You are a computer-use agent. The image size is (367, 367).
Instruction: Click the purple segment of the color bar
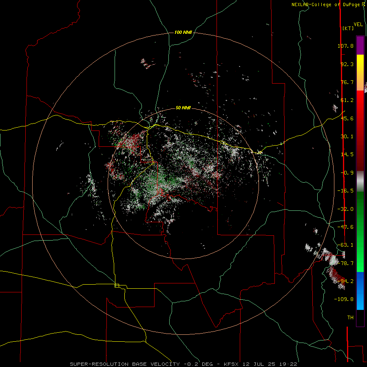pyautogui.click(x=360, y=46)
